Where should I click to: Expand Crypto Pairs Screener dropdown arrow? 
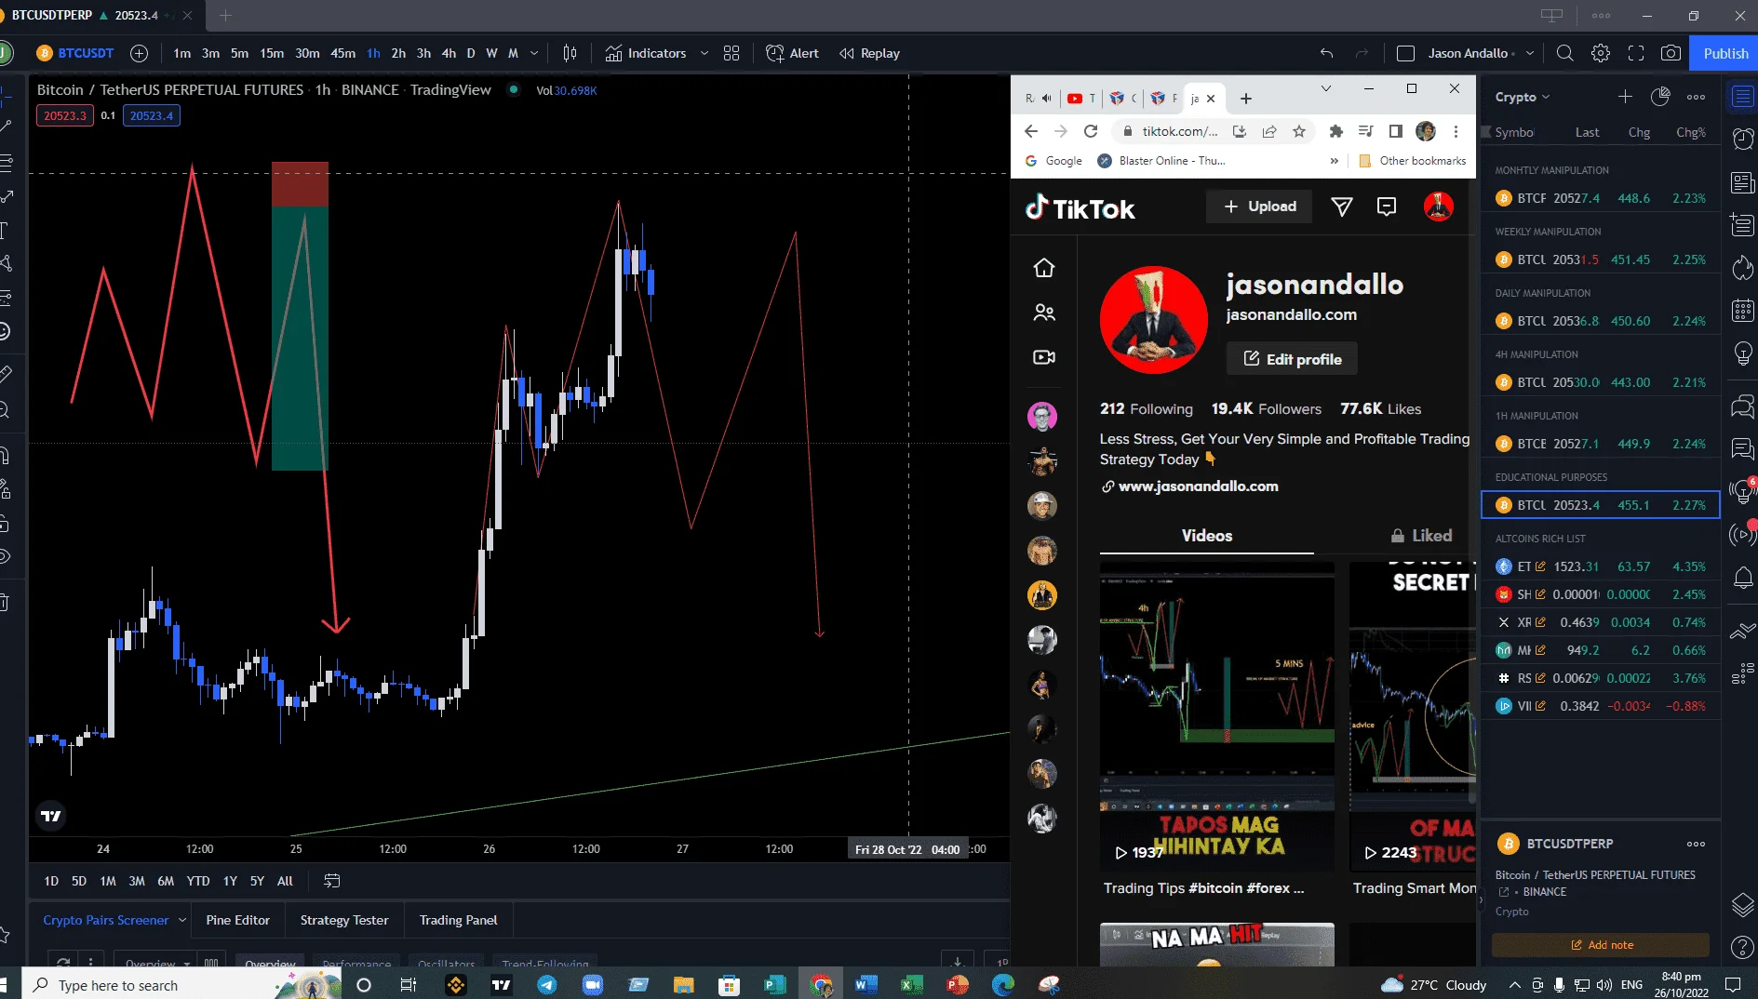182,920
